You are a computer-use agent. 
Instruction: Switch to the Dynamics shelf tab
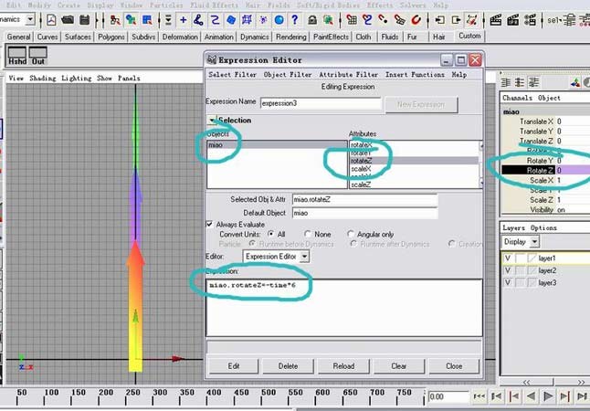(x=255, y=37)
